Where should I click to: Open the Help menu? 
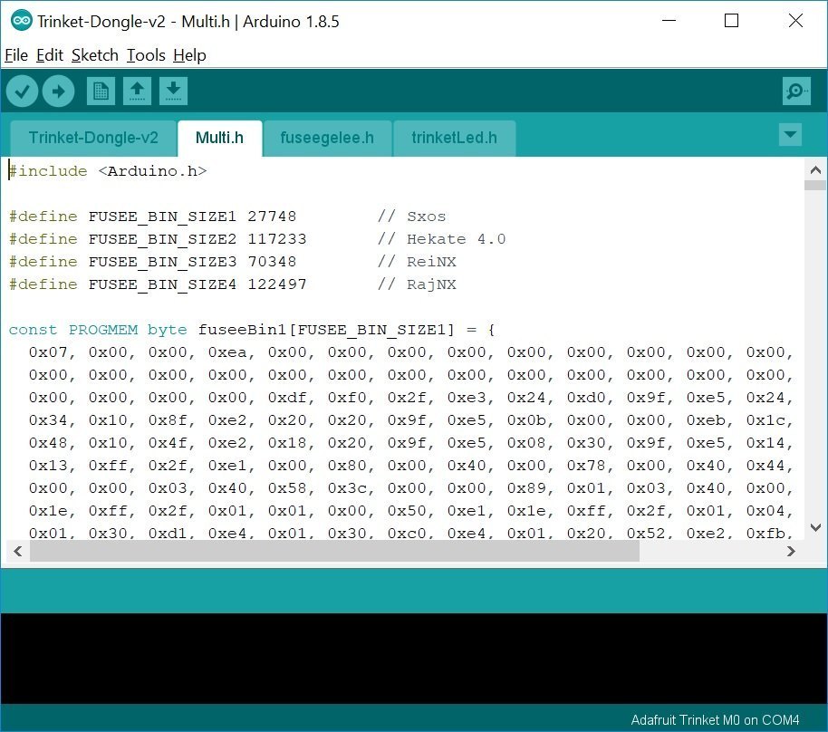tap(189, 55)
